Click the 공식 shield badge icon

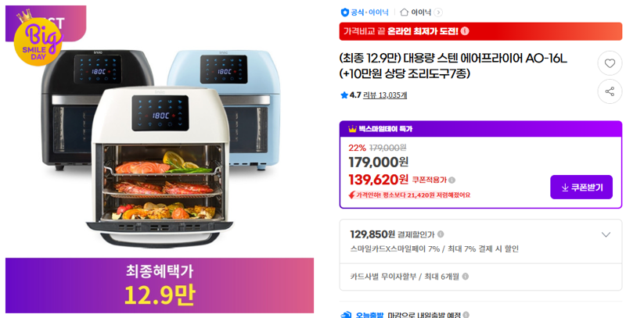344,13
